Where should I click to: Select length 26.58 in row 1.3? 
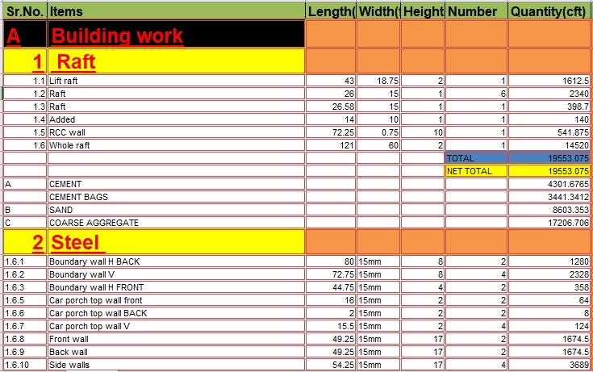click(x=331, y=107)
